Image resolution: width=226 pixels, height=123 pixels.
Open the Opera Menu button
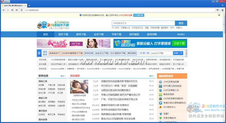tap(5, 1)
